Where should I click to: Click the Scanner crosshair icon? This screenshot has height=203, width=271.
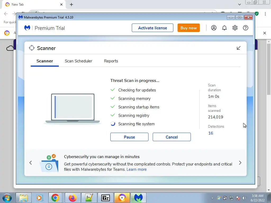(x=32, y=48)
